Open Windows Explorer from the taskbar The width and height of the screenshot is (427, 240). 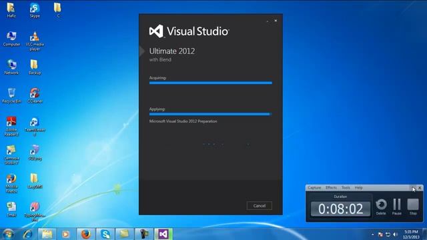(47, 234)
